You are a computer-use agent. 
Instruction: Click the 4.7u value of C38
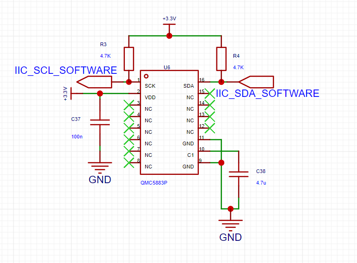[x=261, y=183]
